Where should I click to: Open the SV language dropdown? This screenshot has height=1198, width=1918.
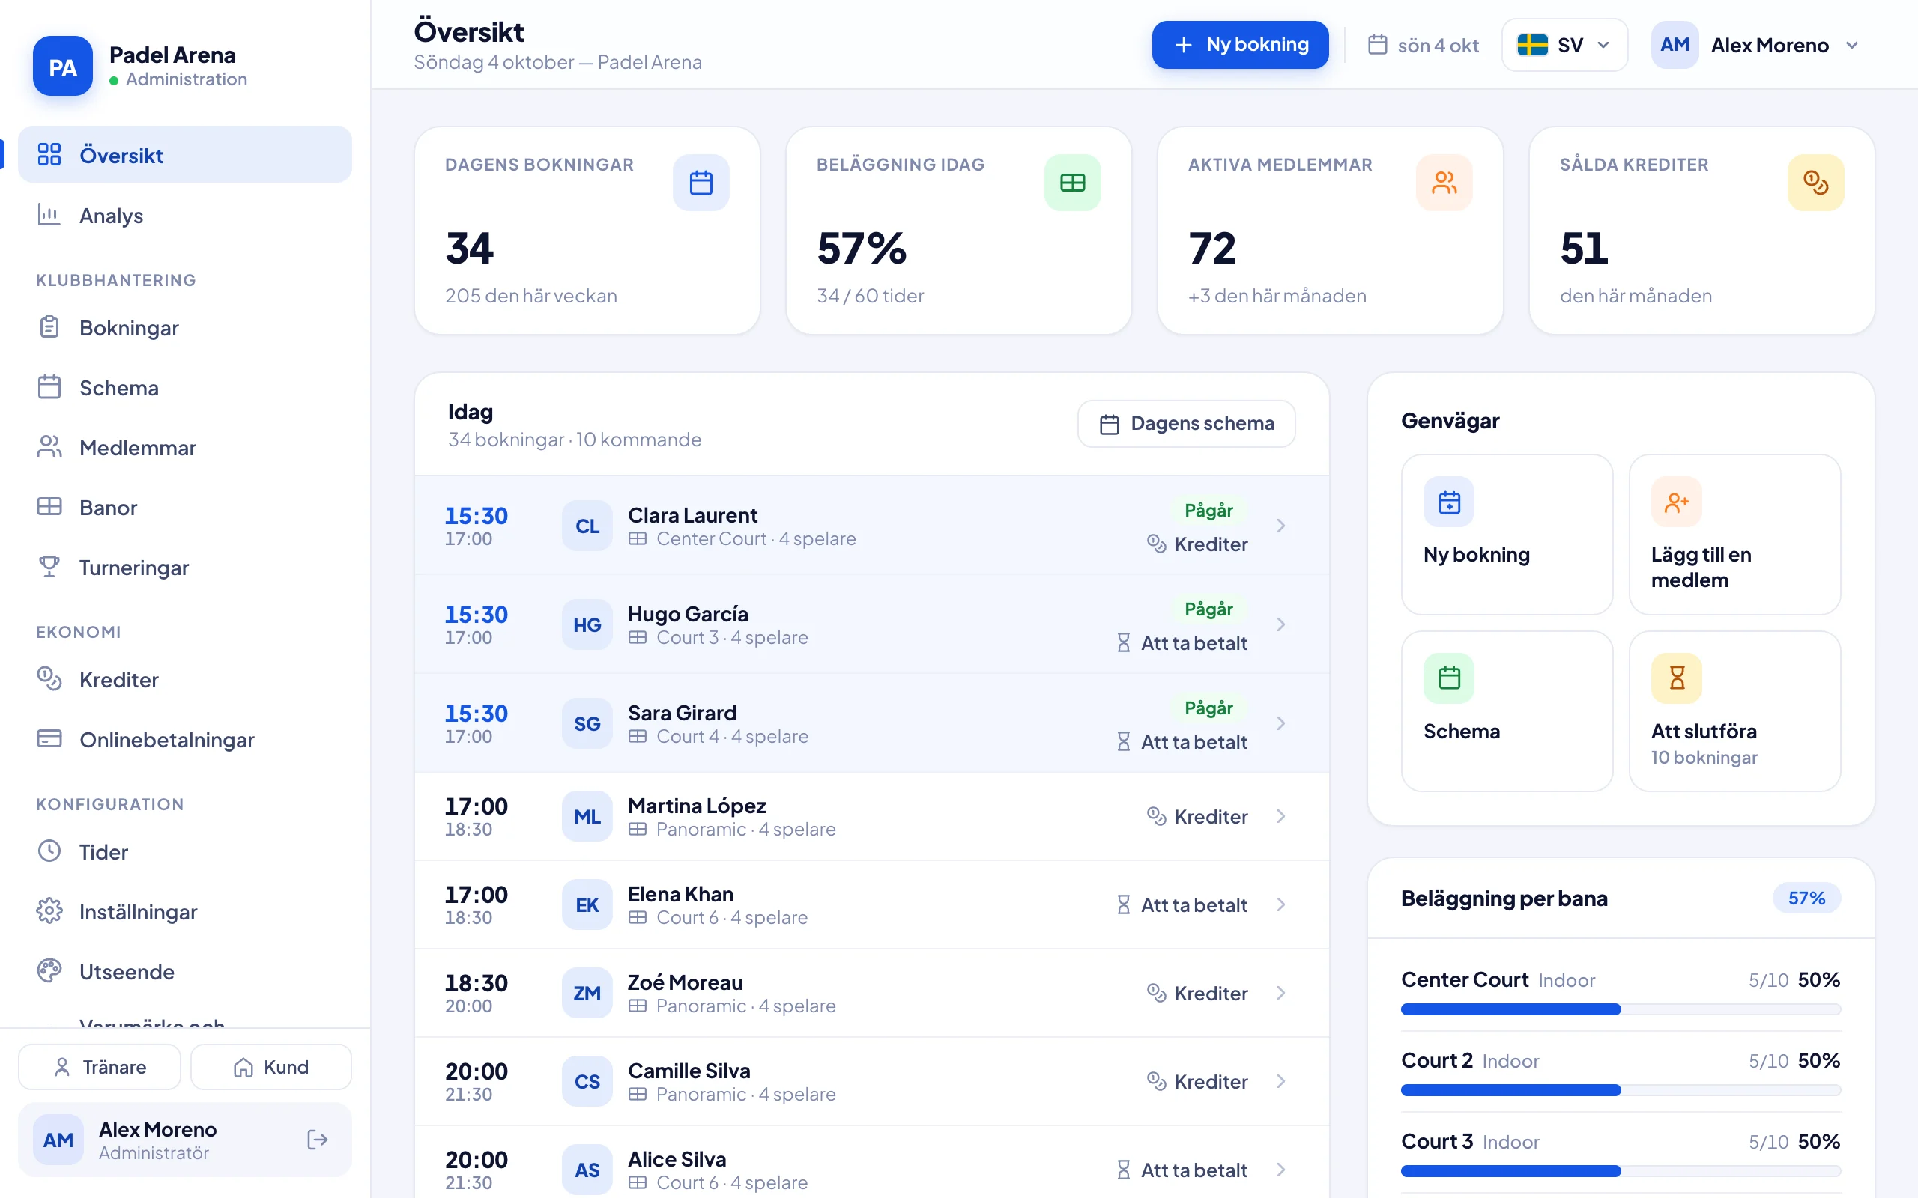(1564, 45)
